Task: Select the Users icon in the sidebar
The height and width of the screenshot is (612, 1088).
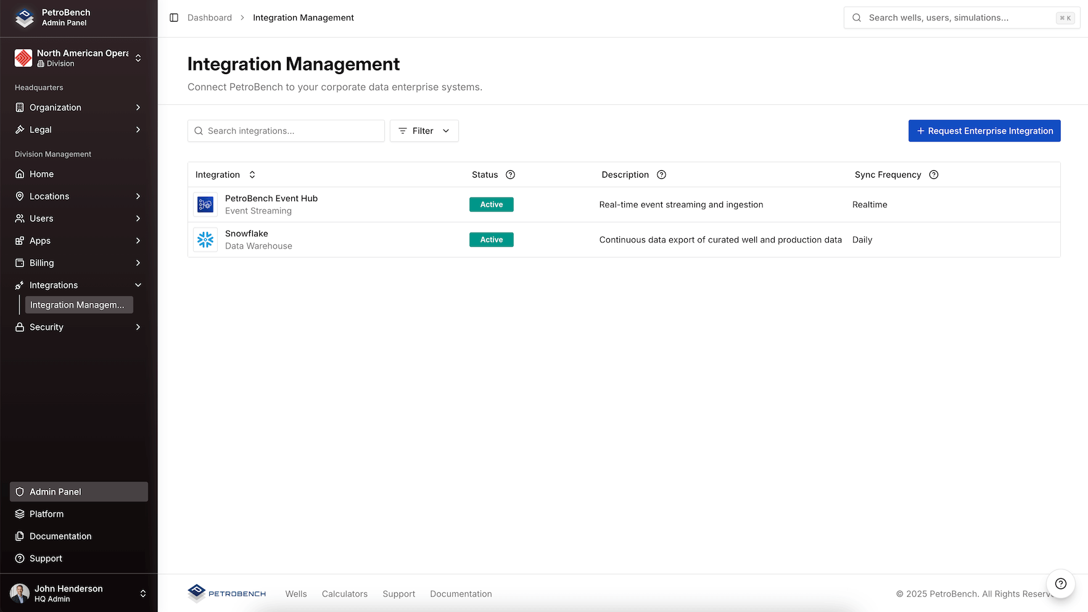Action: click(20, 218)
